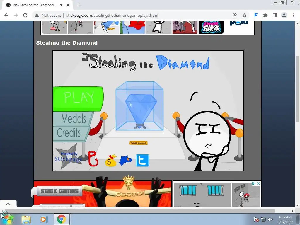Click the vertical scrollbar thumb
Image resolution: width=300 pixels, height=225 pixels.
pos(297,89)
